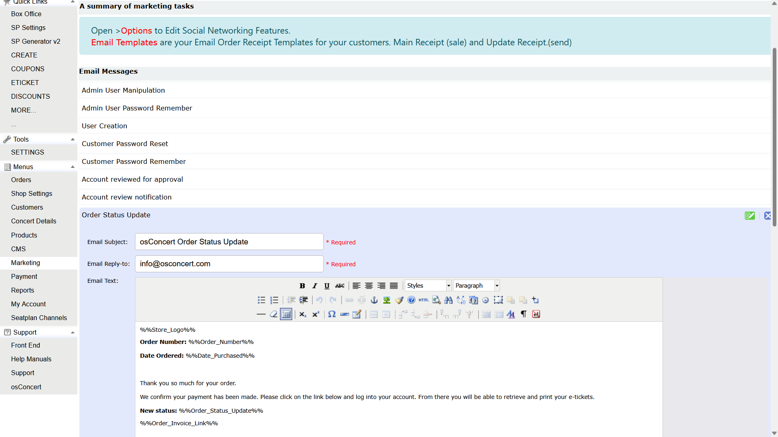Screen dimensions: 778x437
Task: Open the Account review notification message
Action: 126,197
